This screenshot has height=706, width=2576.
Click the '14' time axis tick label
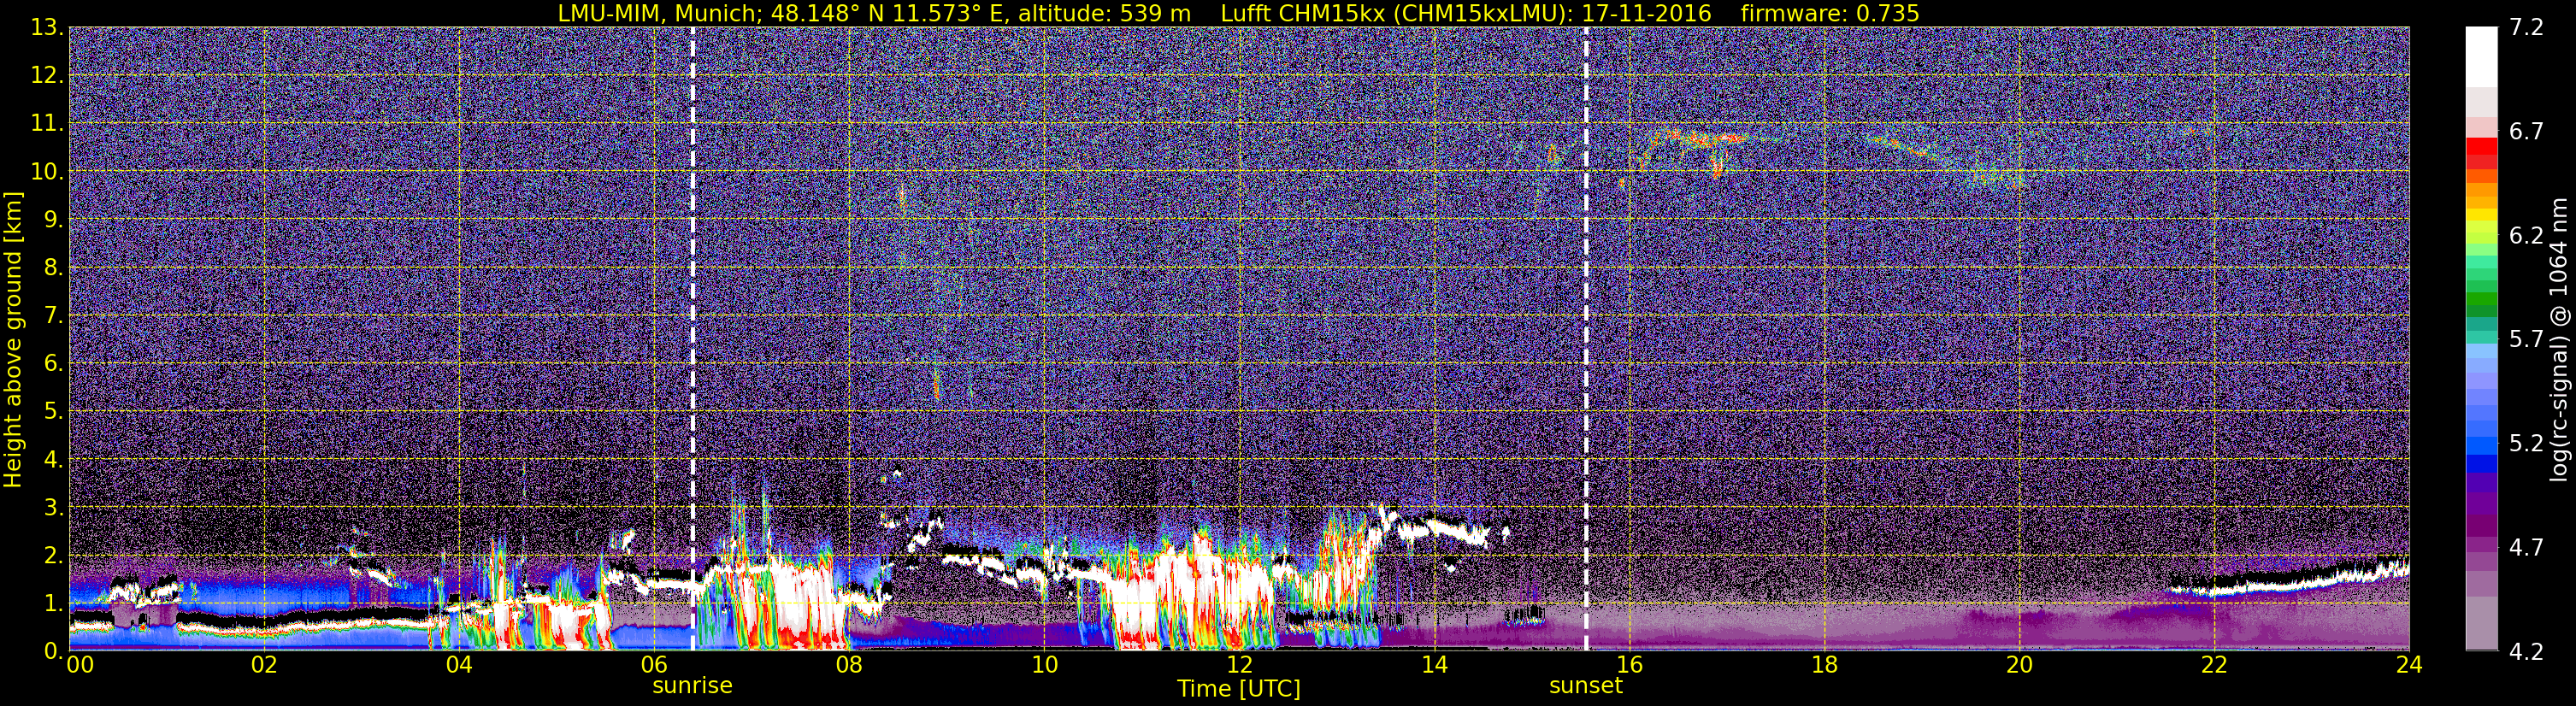tap(1434, 665)
